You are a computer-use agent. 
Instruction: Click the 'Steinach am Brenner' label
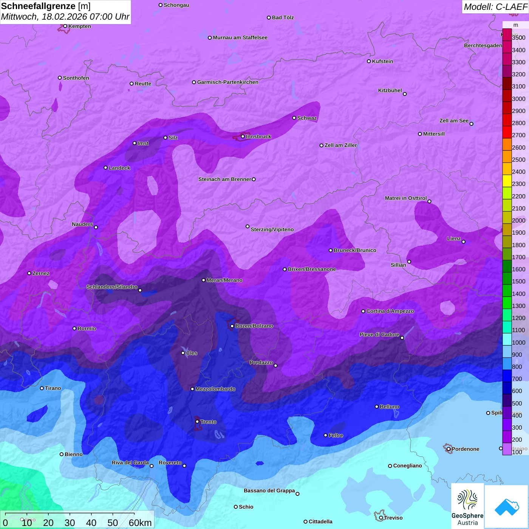pos(225,179)
